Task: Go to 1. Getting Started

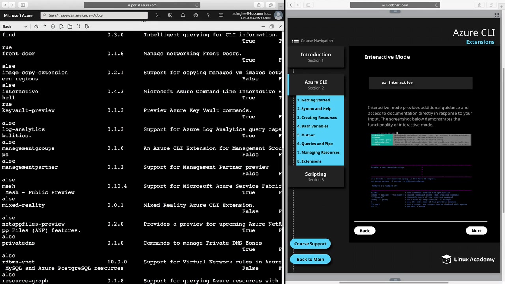Action: pyautogui.click(x=314, y=100)
